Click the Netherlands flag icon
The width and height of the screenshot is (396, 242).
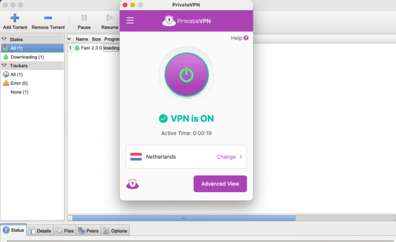pyautogui.click(x=136, y=157)
